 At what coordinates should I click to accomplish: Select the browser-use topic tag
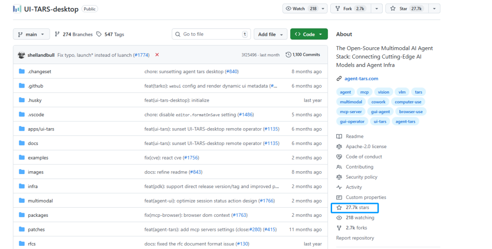[411, 112]
